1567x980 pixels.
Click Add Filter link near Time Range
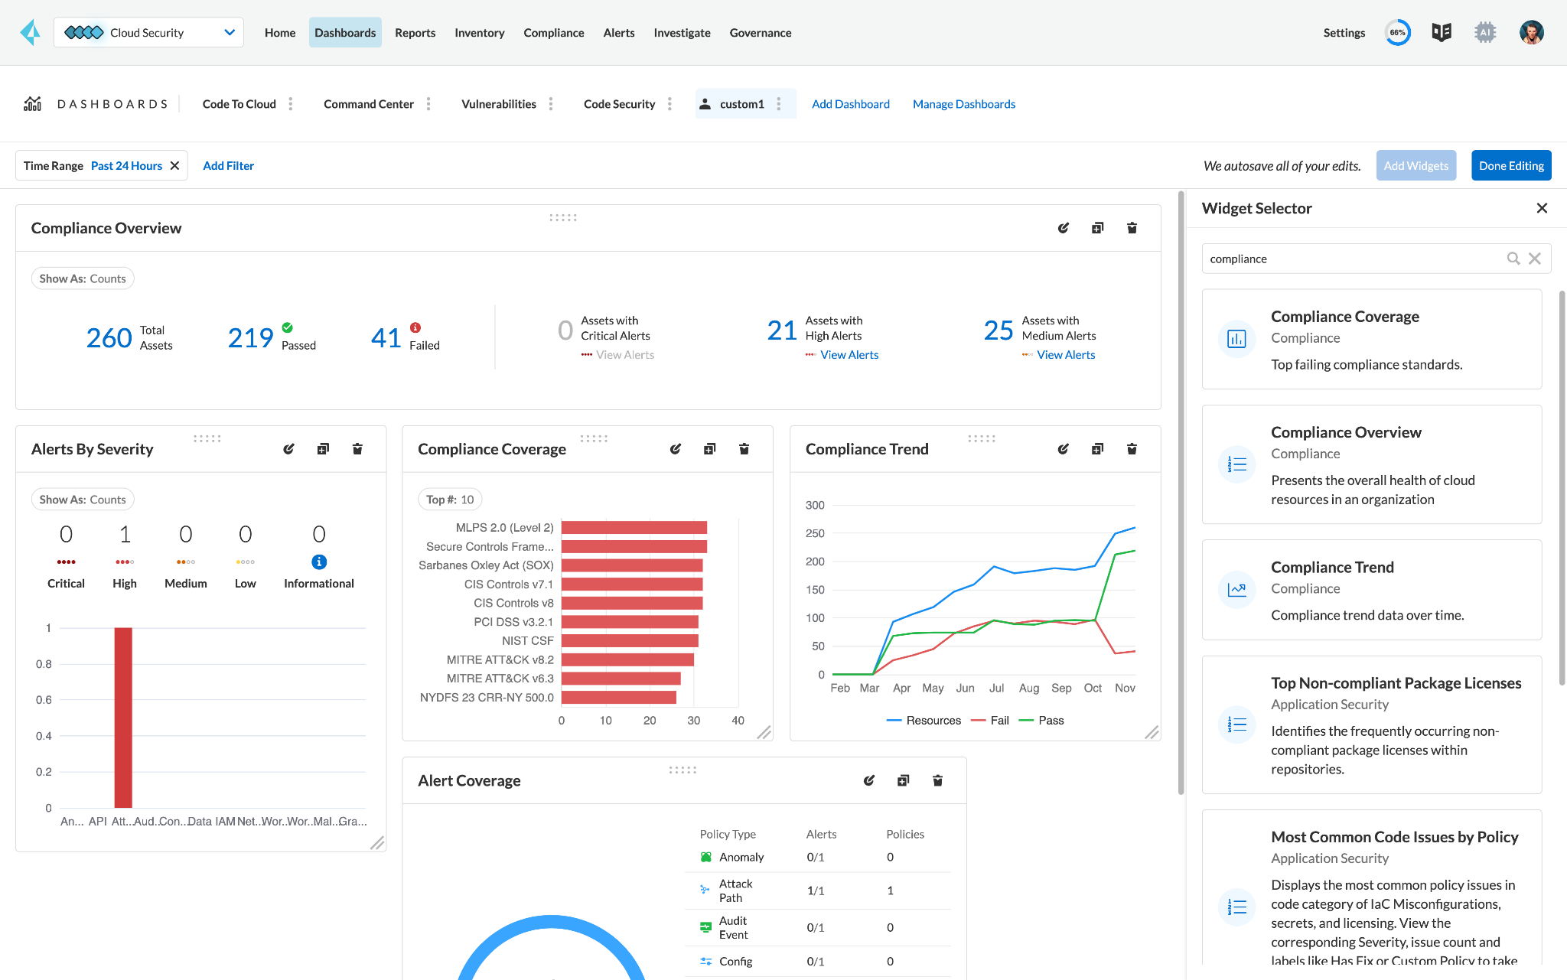tap(226, 164)
